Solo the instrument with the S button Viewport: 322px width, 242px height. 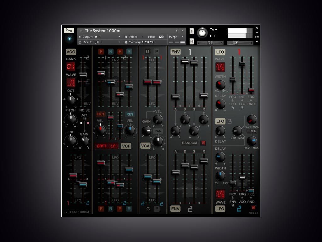coord(192,31)
